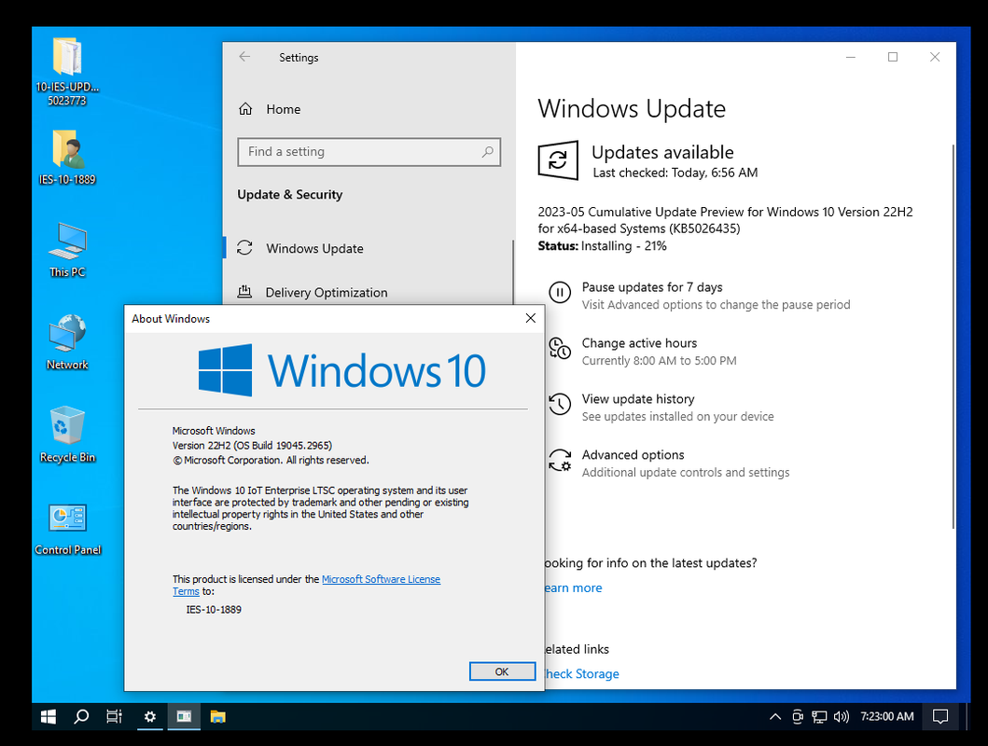
Task: Open View update history
Action: pyautogui.click(x=638, y=399)
